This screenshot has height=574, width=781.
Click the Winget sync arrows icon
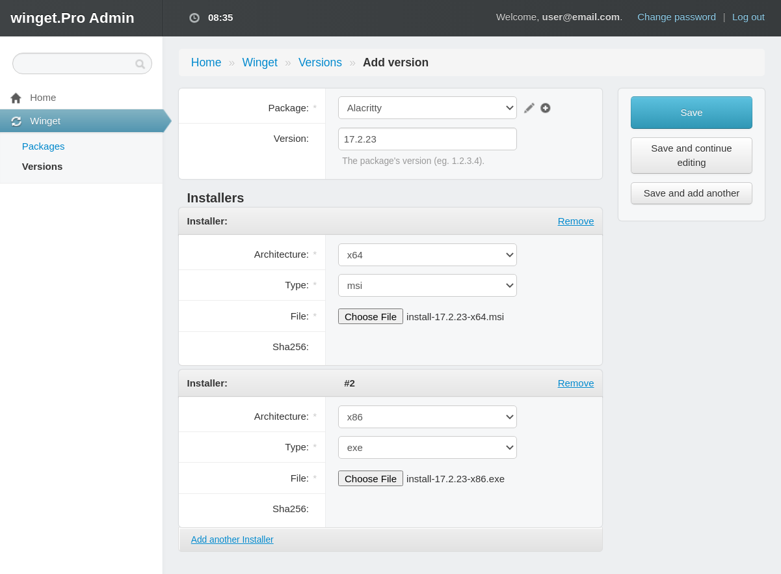click(16, 121)
